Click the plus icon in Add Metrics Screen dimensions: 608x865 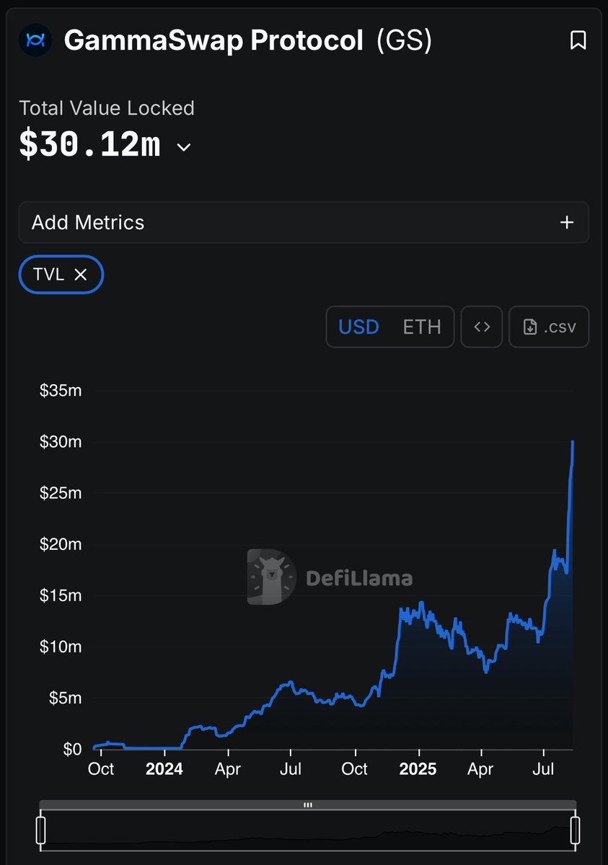click(x=567, y=222)
